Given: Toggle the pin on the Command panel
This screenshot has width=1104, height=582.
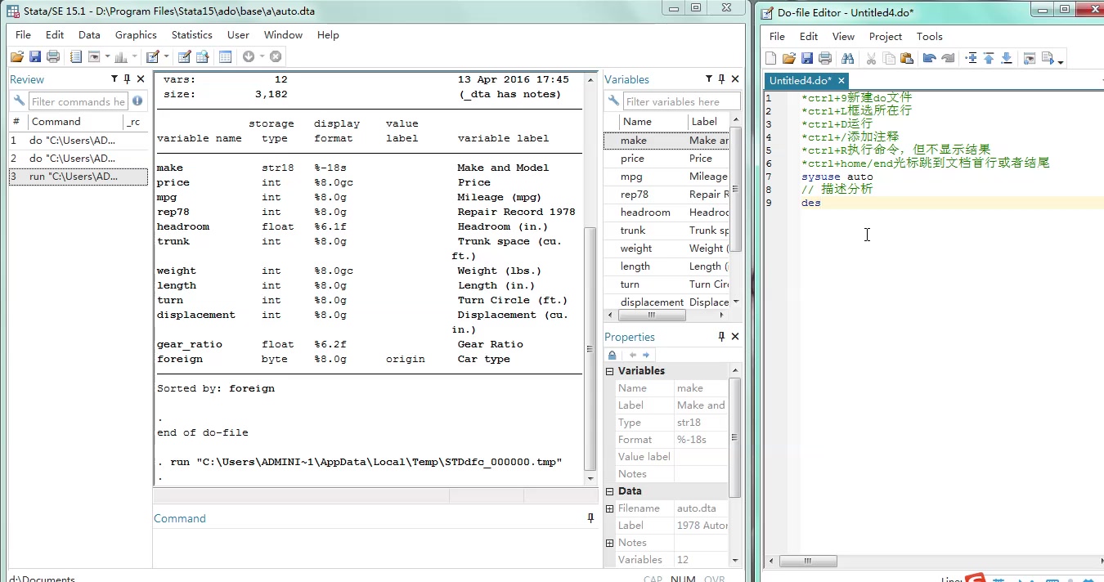Looking at the screenshot, I should tap(590, 518).
